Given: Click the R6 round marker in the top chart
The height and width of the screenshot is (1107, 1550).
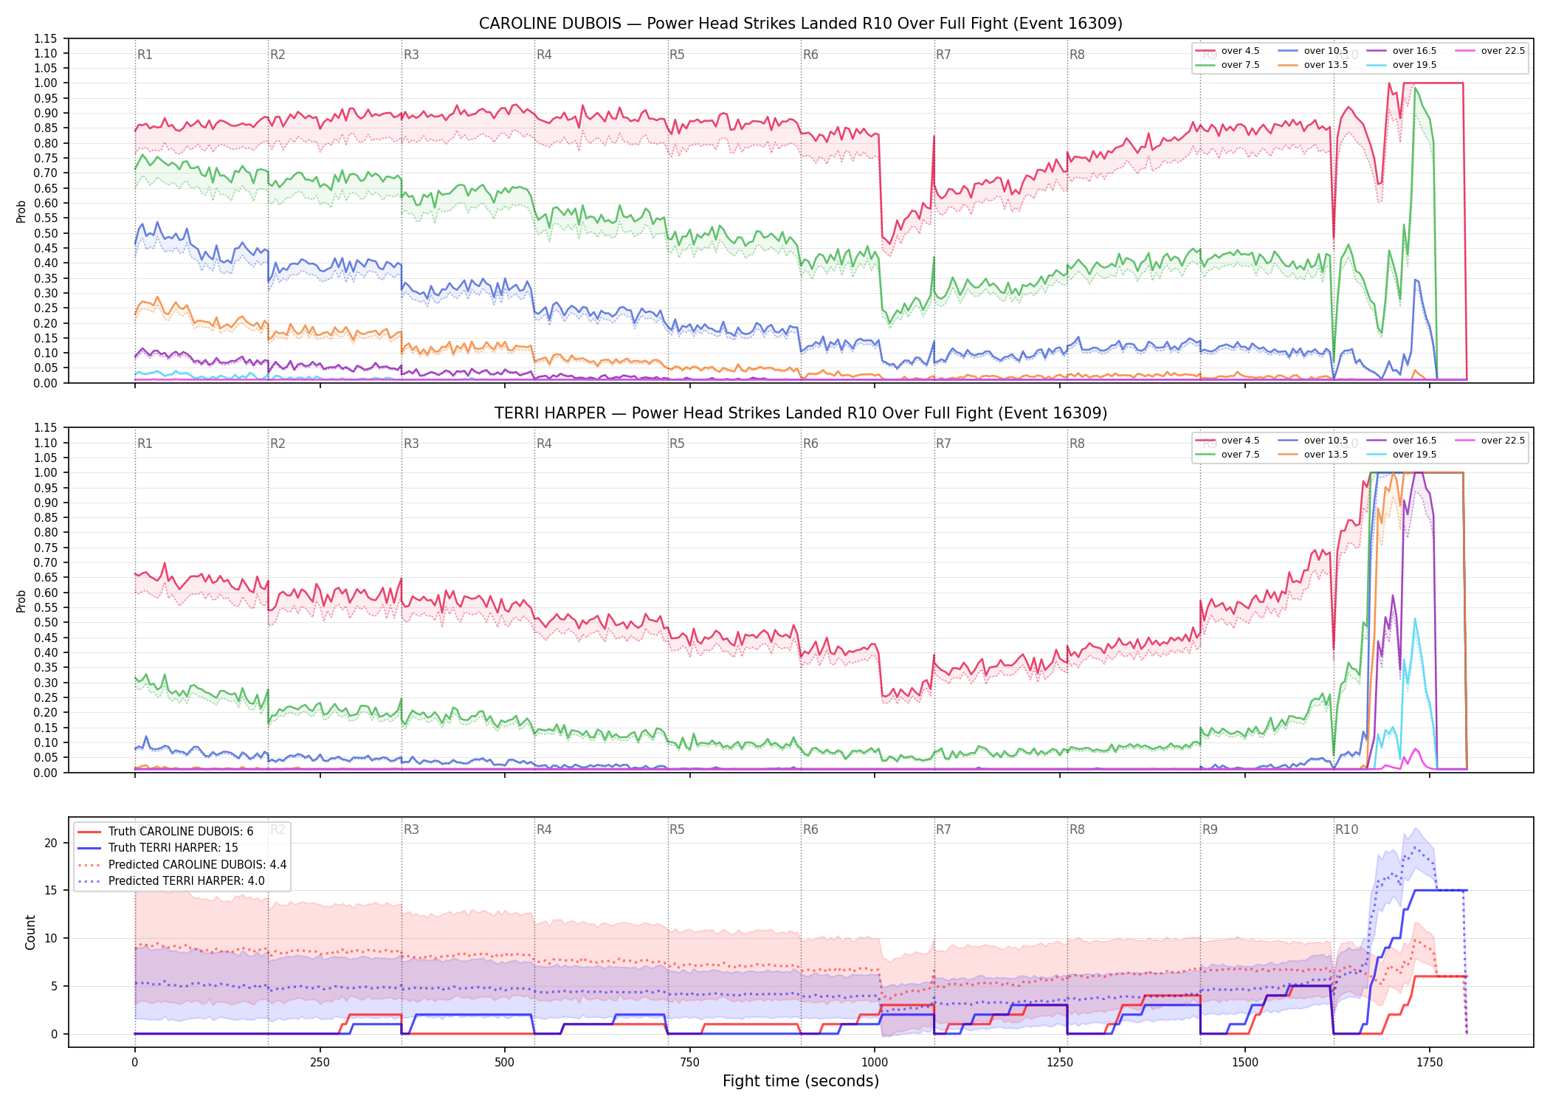Looking at the screenshot, I should coord(810,55).
